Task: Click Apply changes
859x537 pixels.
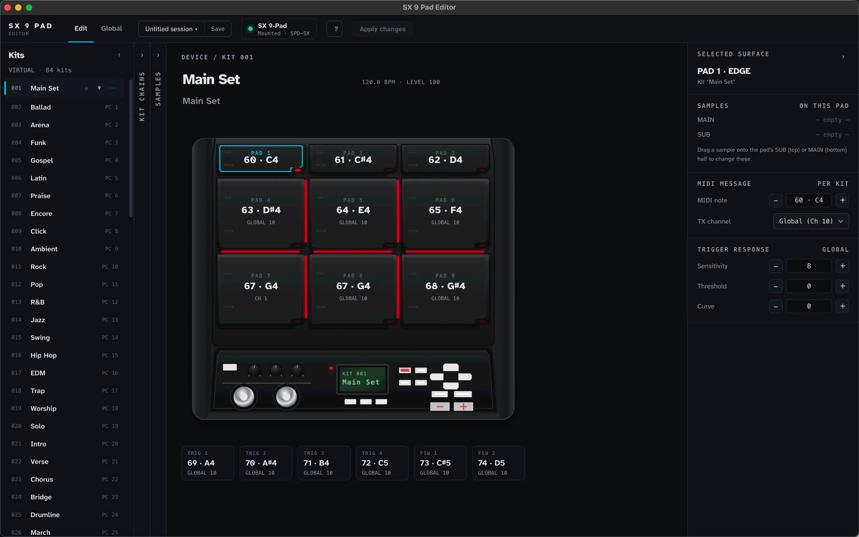Action: tap(382, 29)
